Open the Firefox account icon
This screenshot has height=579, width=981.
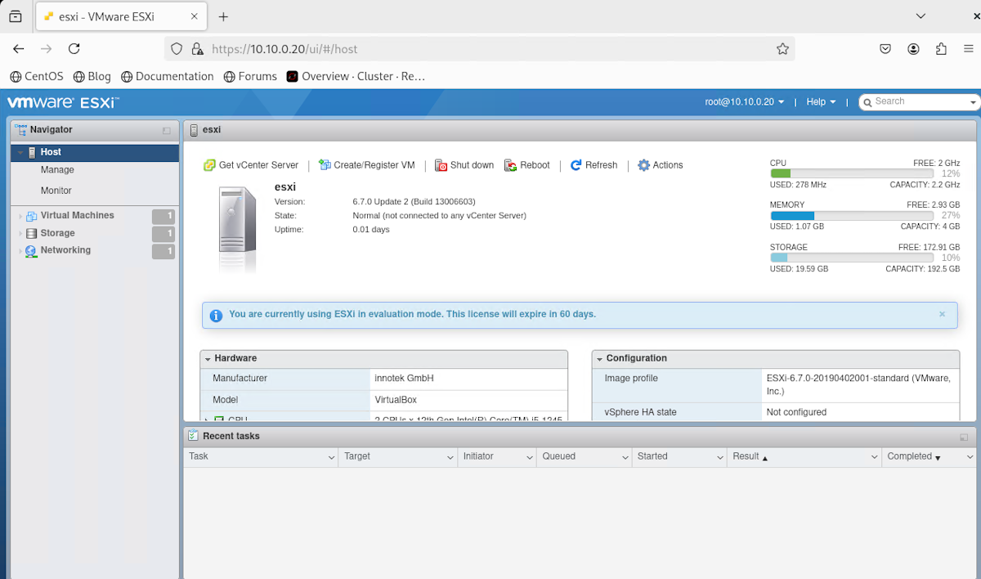pyautogui.click(x=913, y=49)
